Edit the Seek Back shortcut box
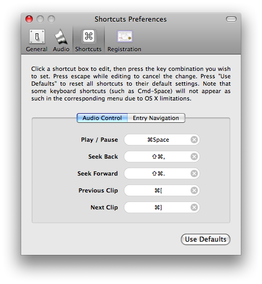This screenshot has width=262, height=284. (x=162, y=157)
